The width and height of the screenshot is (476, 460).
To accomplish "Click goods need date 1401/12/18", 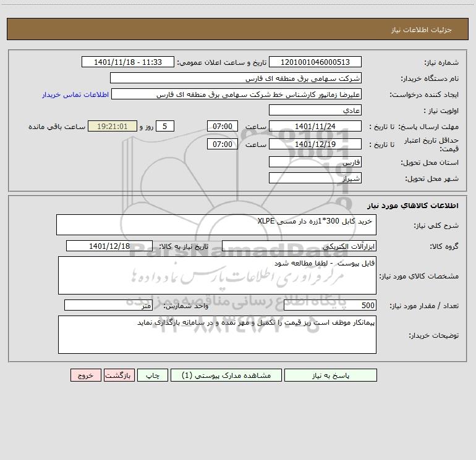I will coord(109,246).
